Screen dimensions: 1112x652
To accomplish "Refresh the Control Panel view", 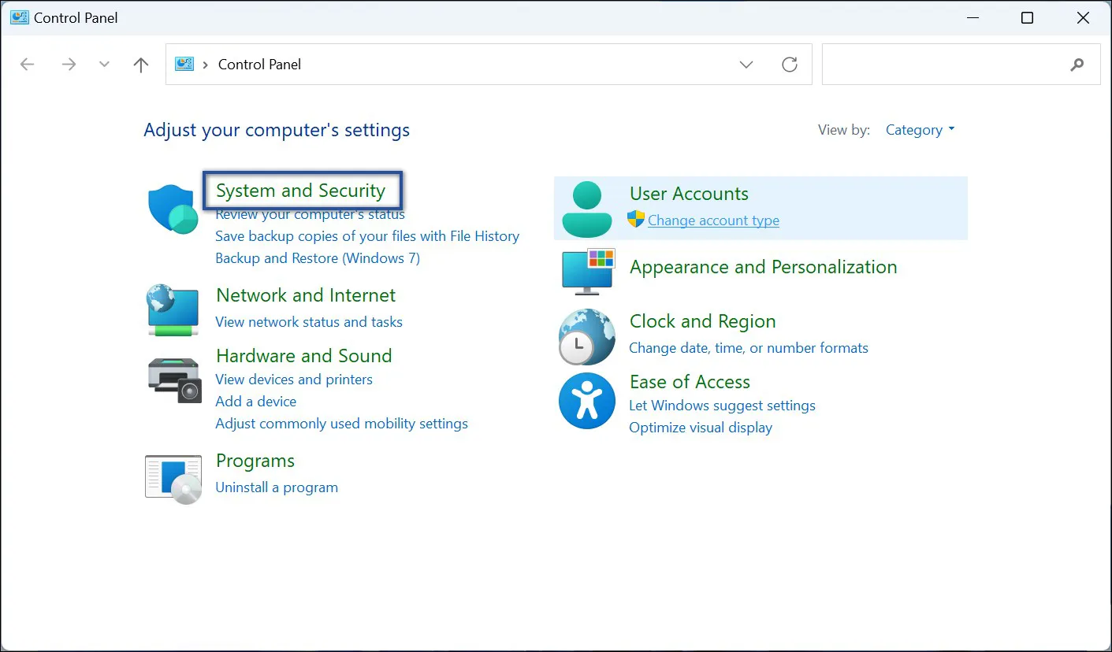I will [x=789, y=65].
